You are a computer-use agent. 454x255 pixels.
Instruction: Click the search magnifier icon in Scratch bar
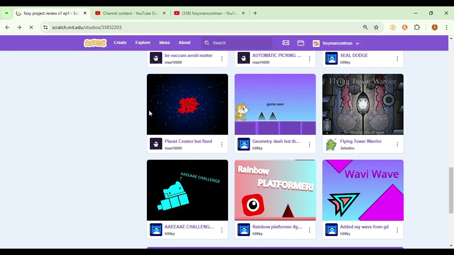coord(207,43)
